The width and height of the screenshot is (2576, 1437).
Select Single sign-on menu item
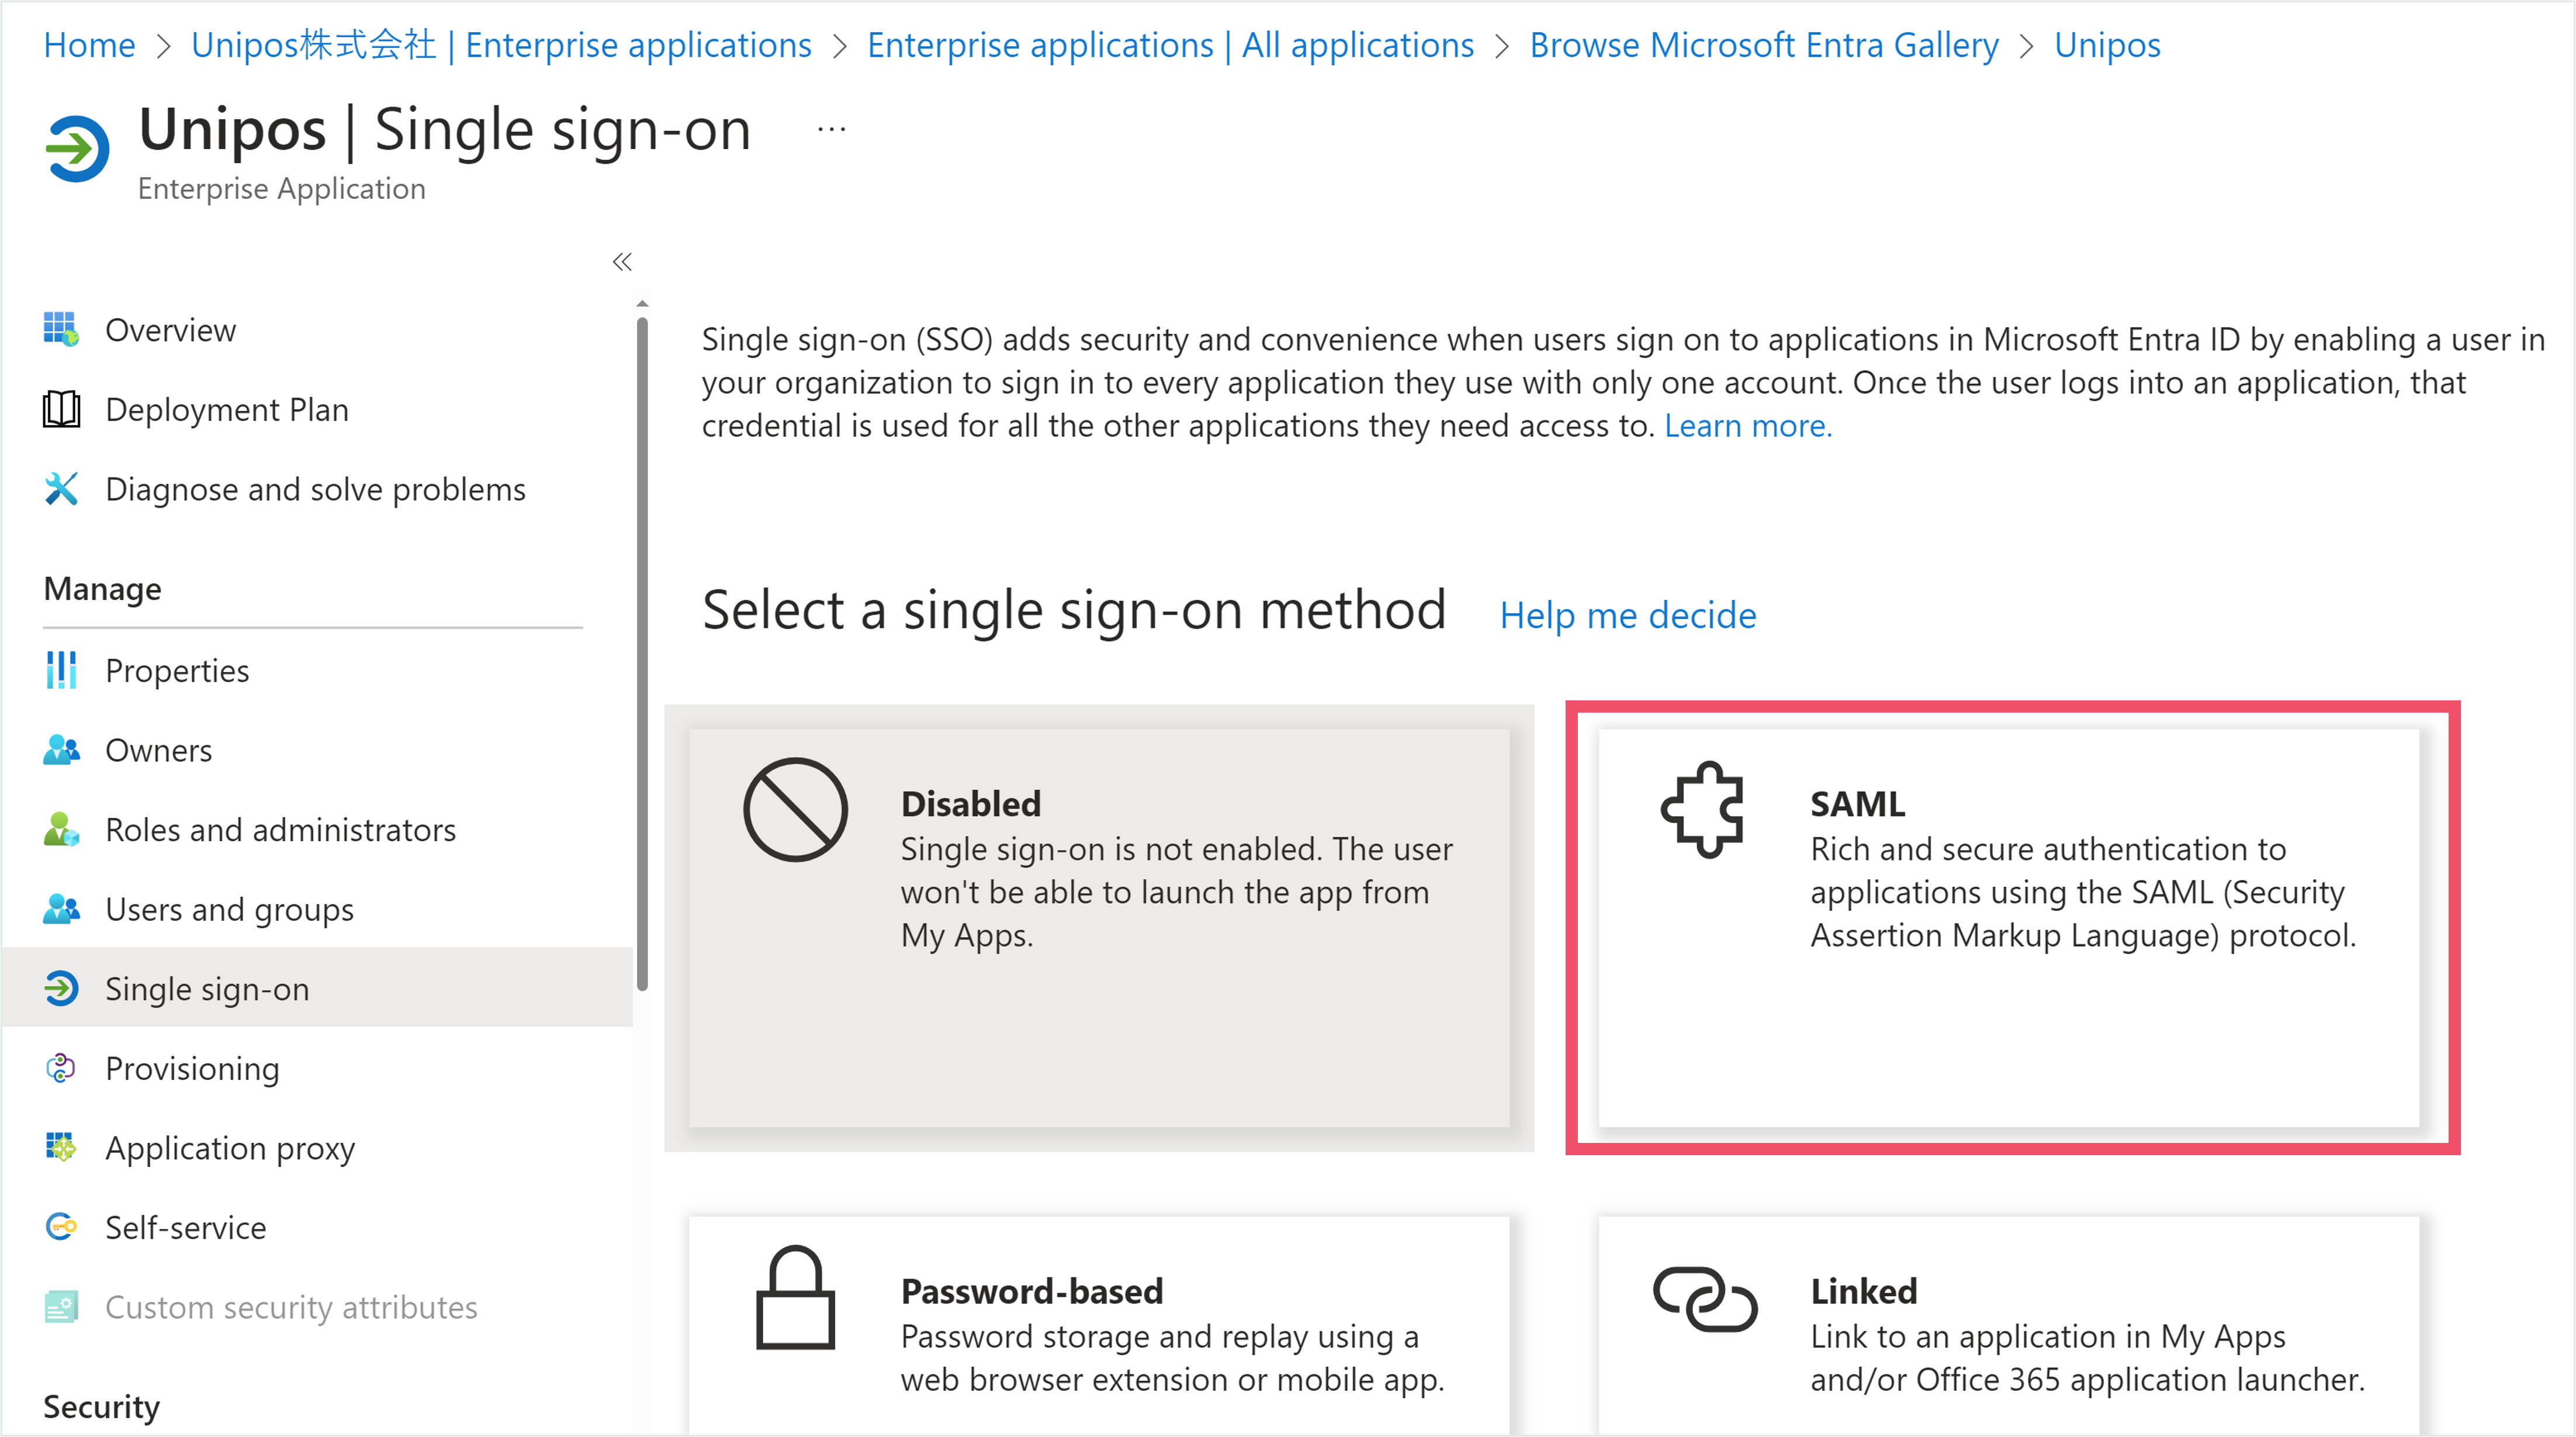coord(316,987)
